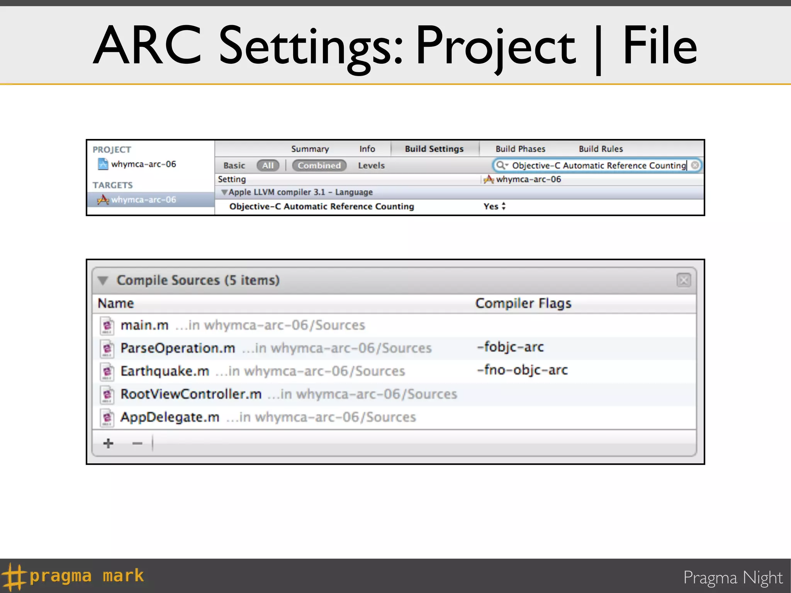Screen dimensions: 791x593
Task: Click the main.m file icon
Action: (x=107, y=325)
